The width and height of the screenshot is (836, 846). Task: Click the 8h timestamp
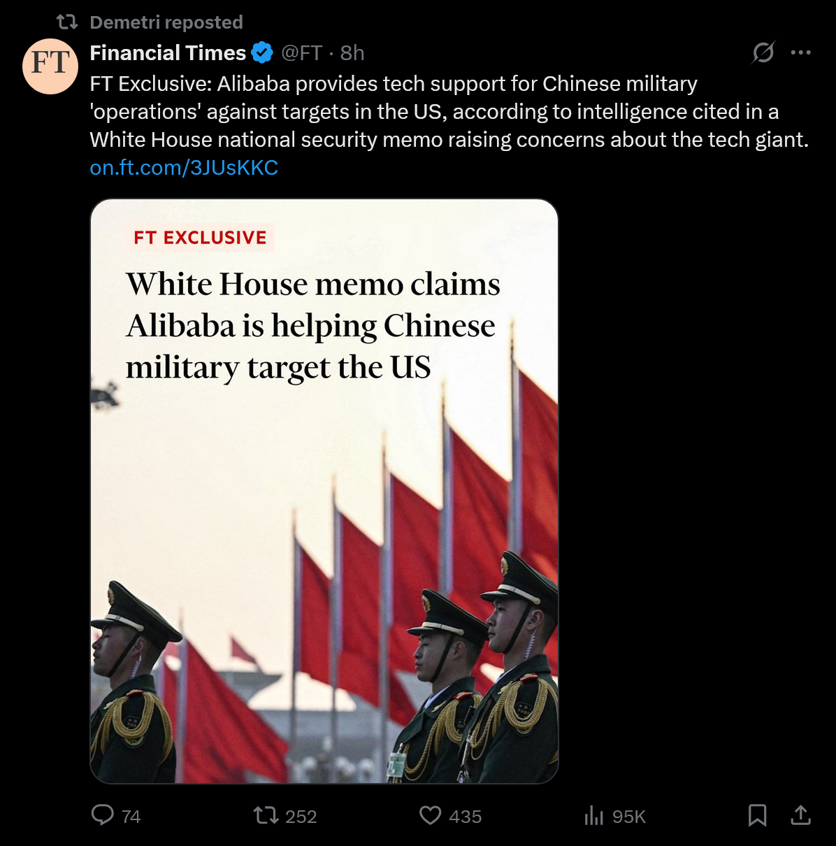pos(352,52)
